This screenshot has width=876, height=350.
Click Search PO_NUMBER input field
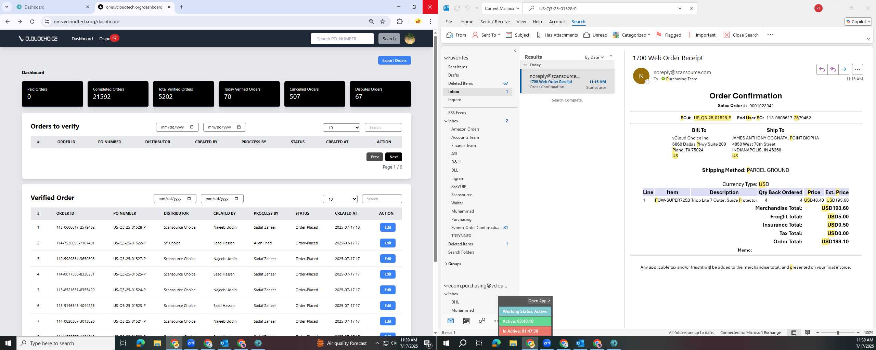[x=342, y=39]
